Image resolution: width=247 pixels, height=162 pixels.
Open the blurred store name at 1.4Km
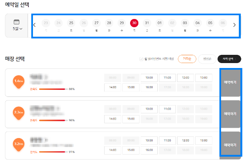(39, 77)
